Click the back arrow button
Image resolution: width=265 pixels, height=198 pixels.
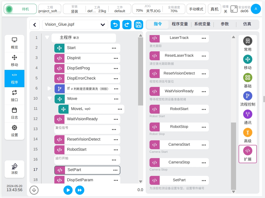pos(35,25)
